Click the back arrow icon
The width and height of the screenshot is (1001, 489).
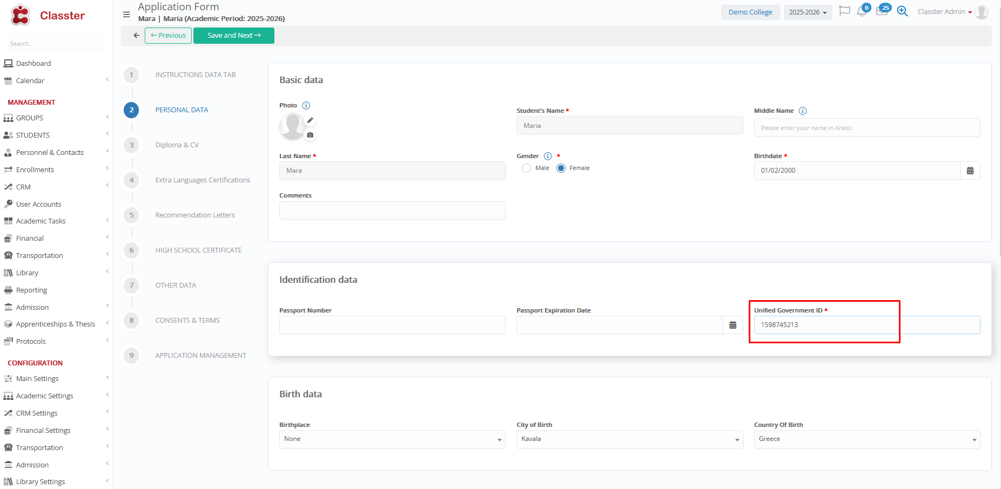[x=136, y=36]
